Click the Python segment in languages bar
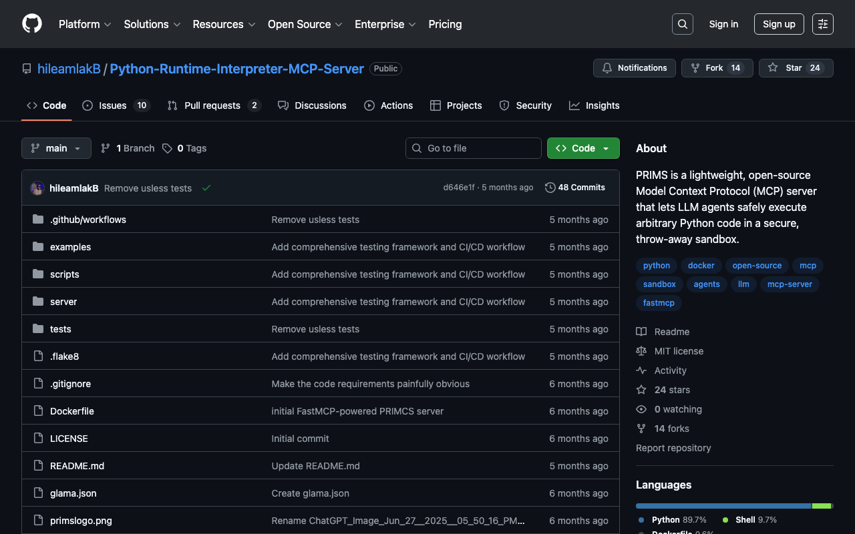 pos(723,506)
